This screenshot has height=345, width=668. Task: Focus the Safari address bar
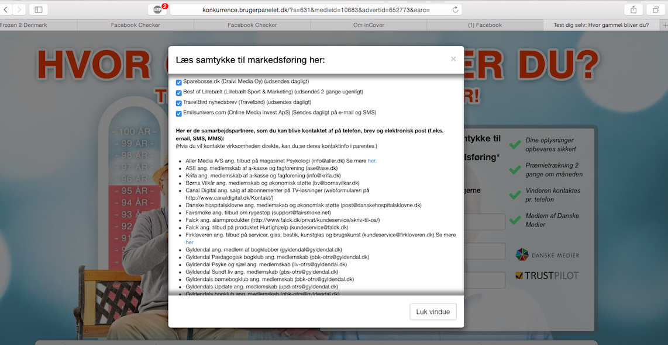click(x=316, y=9)
